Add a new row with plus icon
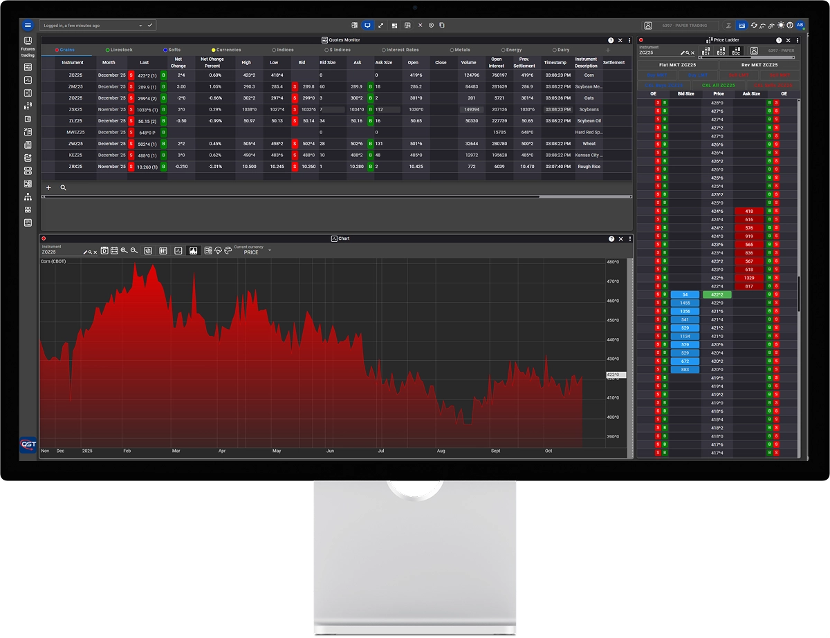The image size is (830, 638). click(x=48, y=187)
